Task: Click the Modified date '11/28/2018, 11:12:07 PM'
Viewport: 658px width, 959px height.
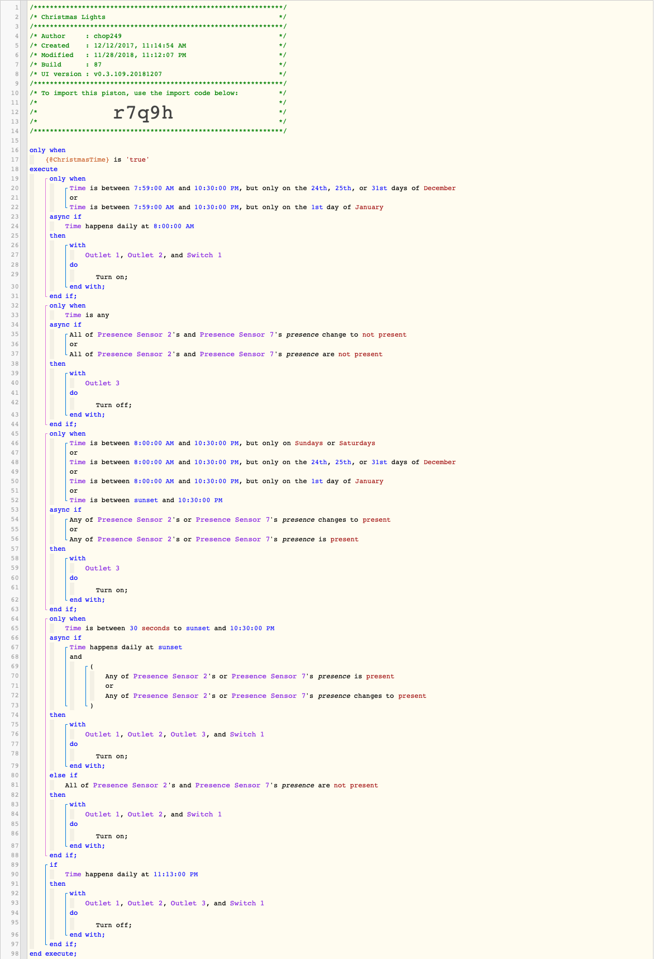Action: 140,55
